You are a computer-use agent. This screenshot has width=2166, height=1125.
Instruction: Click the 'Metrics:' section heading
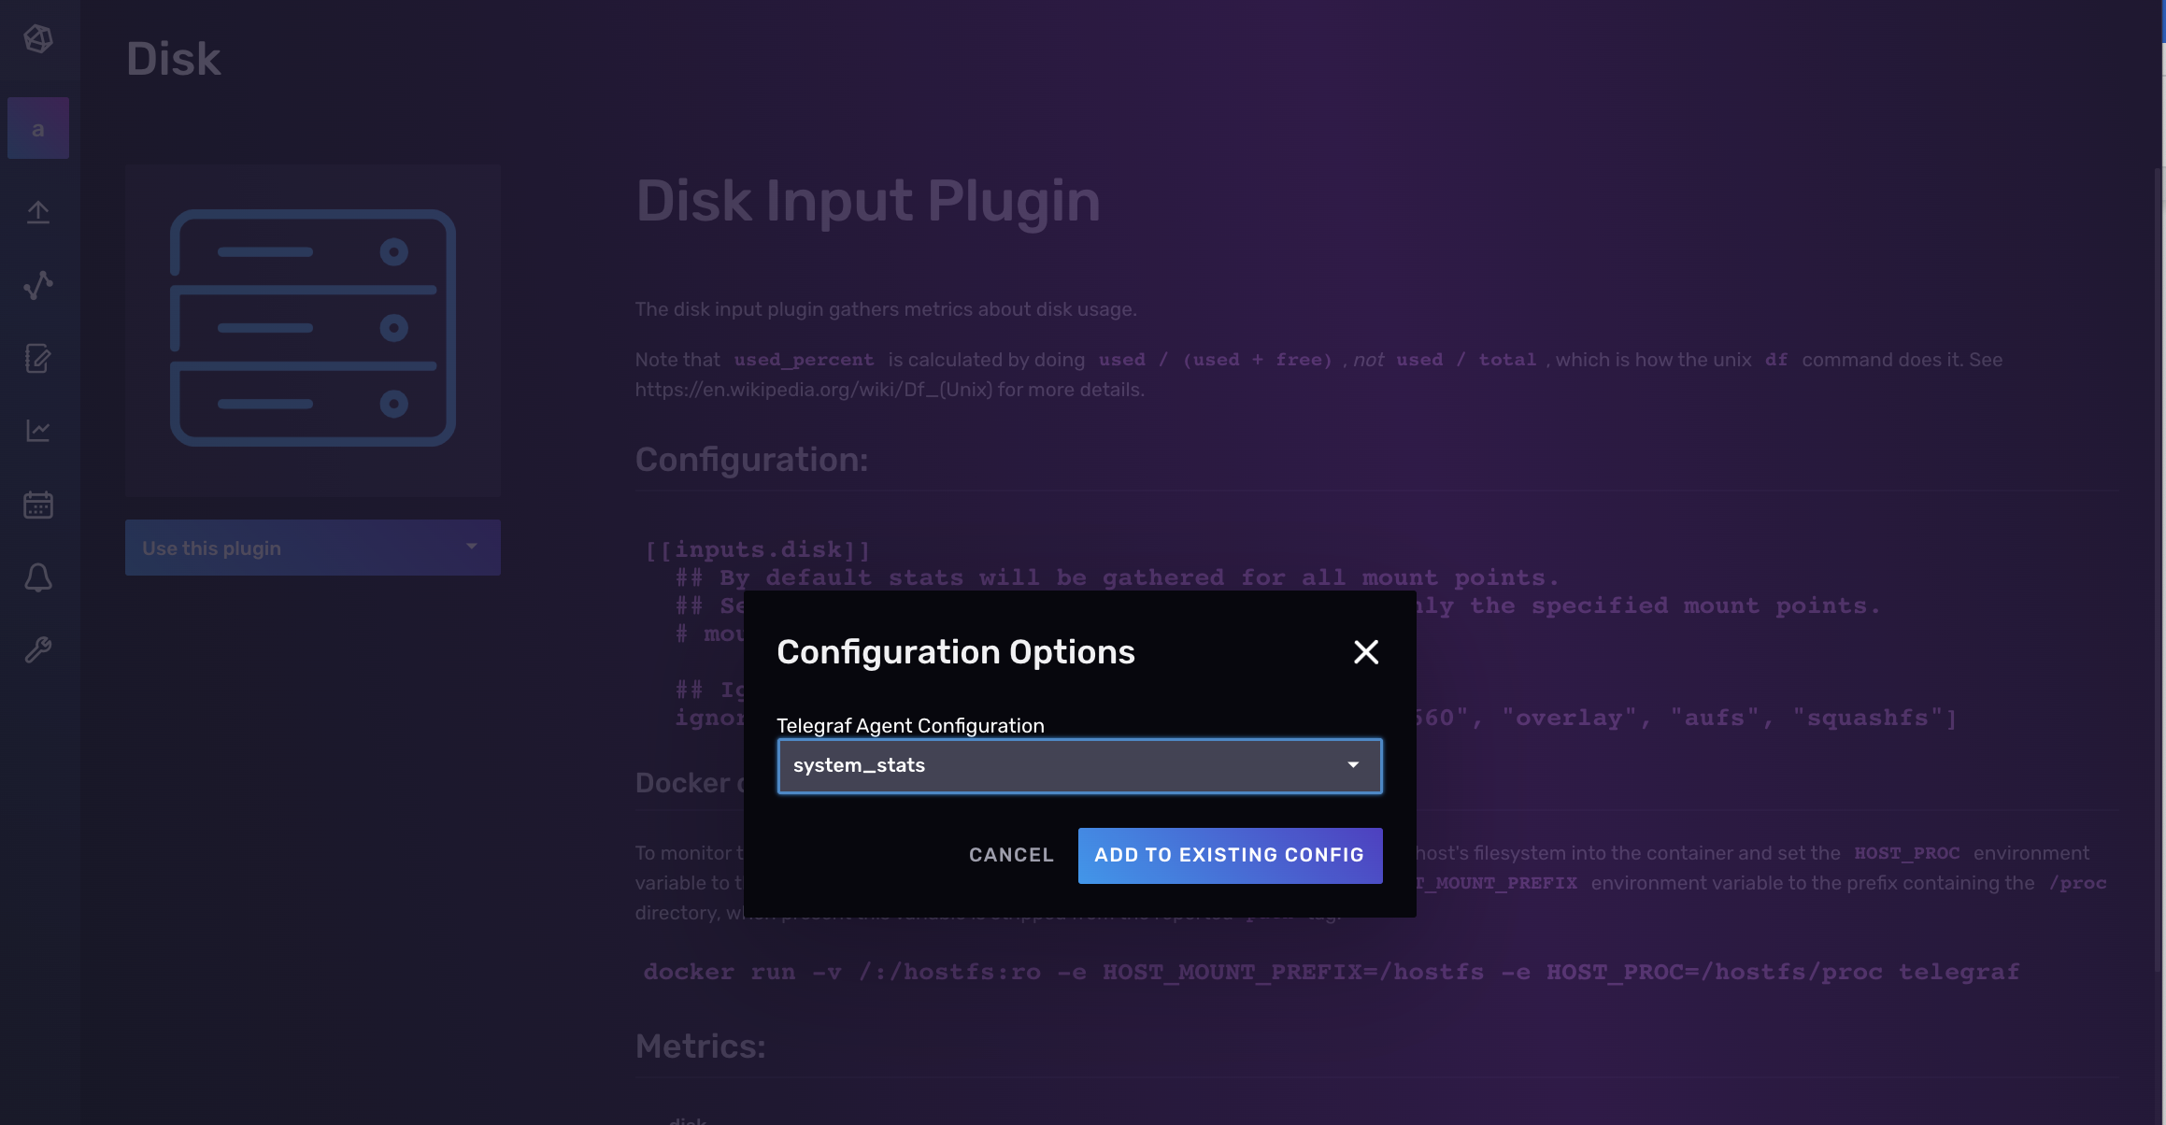pos(701,1047)
